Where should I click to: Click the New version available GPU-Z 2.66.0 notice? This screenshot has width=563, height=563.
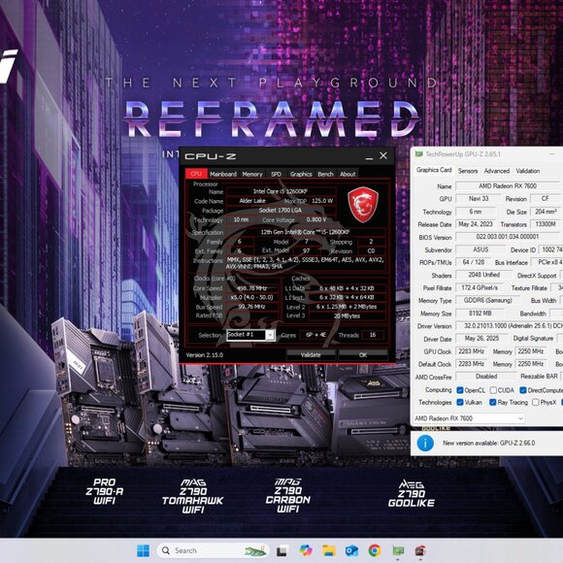(x=488, y=443)
